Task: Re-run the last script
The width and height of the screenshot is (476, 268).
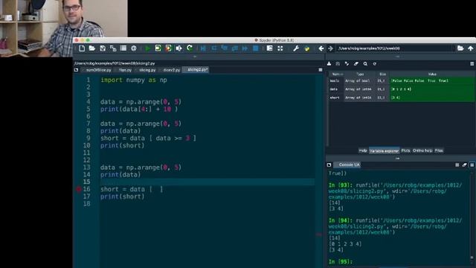Action: point(190,48)
